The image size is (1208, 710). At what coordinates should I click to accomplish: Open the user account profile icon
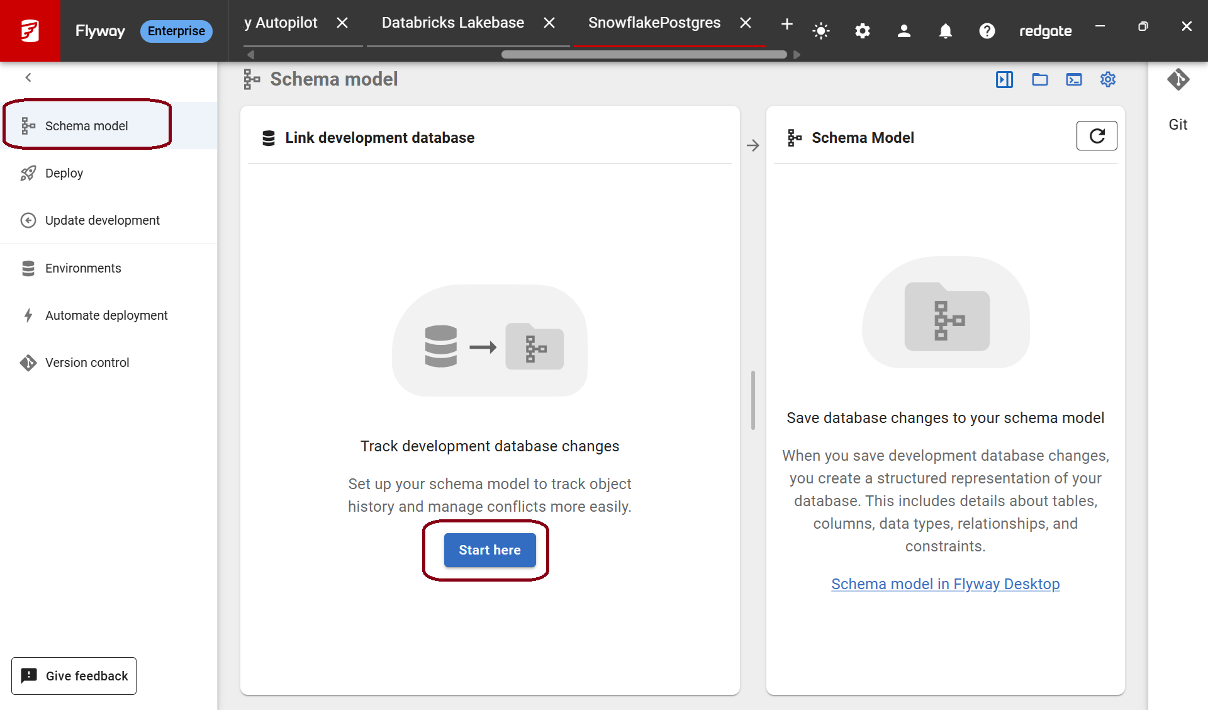click(904, 31)
